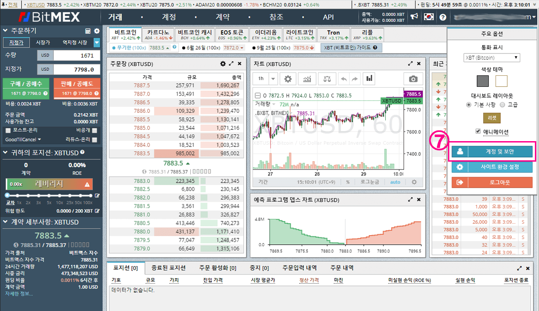Click the leverage warning triangle icon
The height and width of the screenshot is (311, 539).
(87, 184)
